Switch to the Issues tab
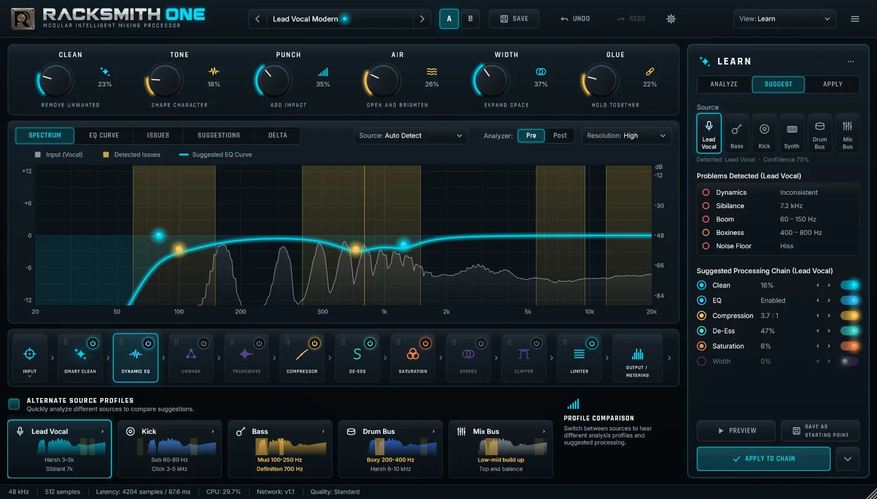This screenshot has width=877, height=499. tap(158, 135)
